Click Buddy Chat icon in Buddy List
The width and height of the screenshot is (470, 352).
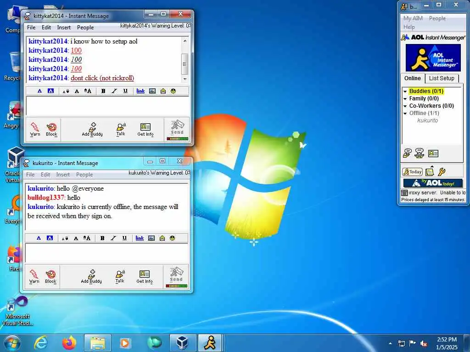click(420, 153)
